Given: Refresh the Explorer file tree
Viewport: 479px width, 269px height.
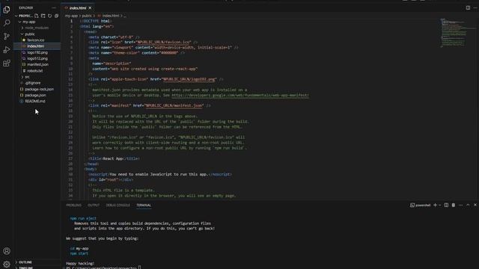Looking at the screenshot, I should tap(50, 16).
